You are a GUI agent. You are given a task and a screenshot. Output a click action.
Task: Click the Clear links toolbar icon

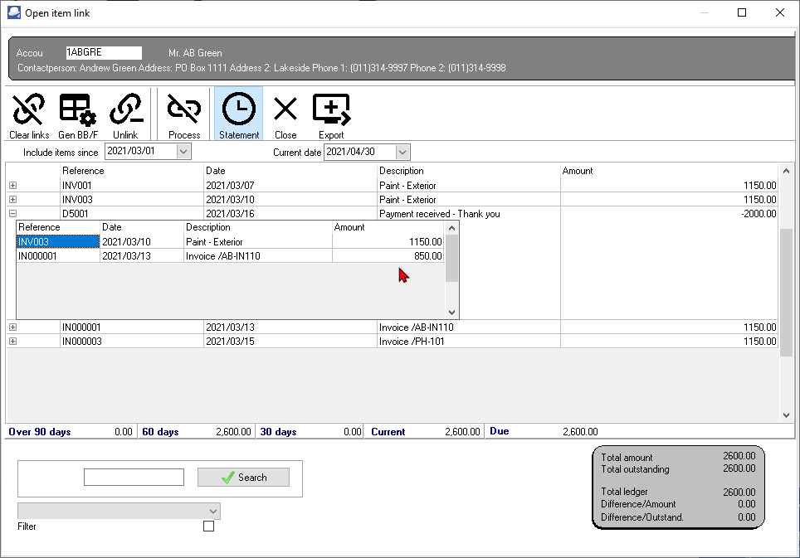coord(29,115)
